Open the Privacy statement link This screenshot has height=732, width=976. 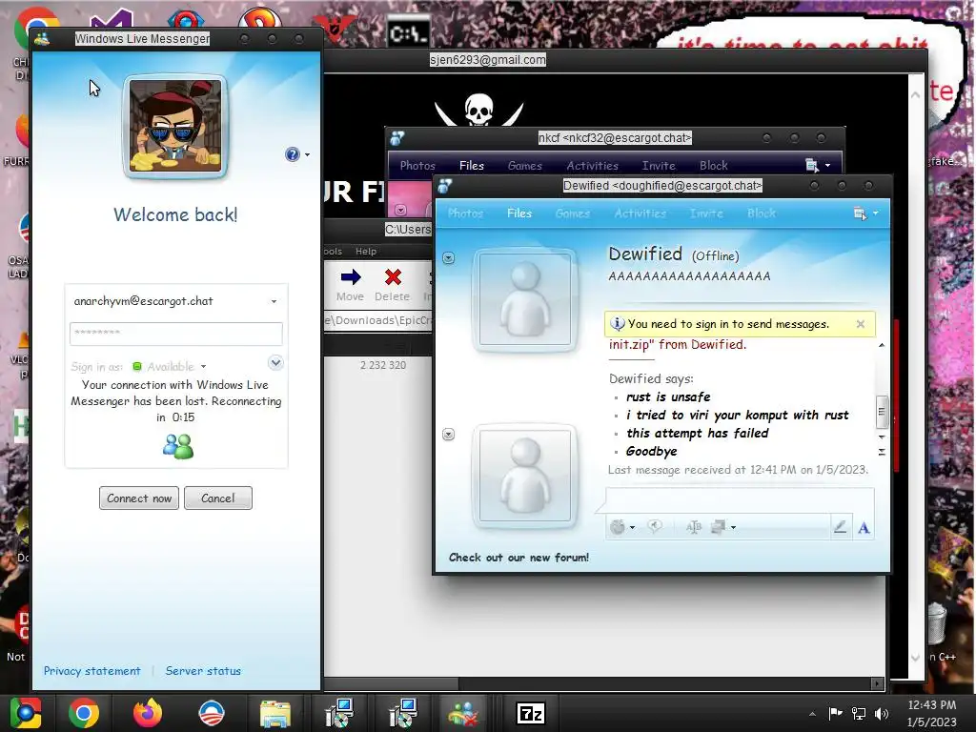[x=91, y=671]
